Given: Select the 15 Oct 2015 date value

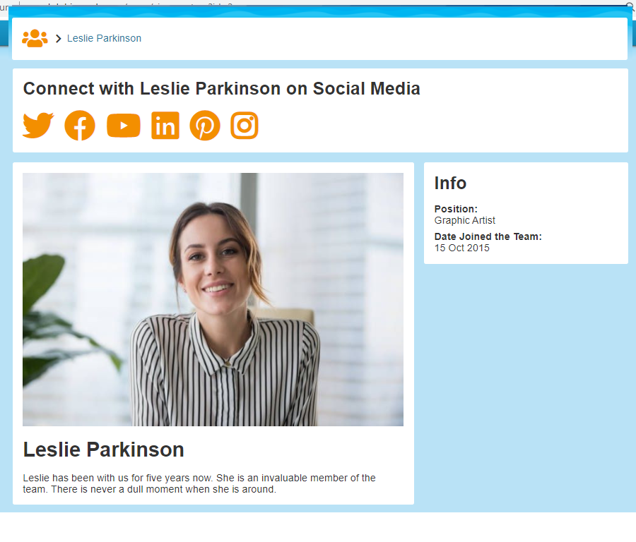Looking at the screenshot, I should click(461, 248).
